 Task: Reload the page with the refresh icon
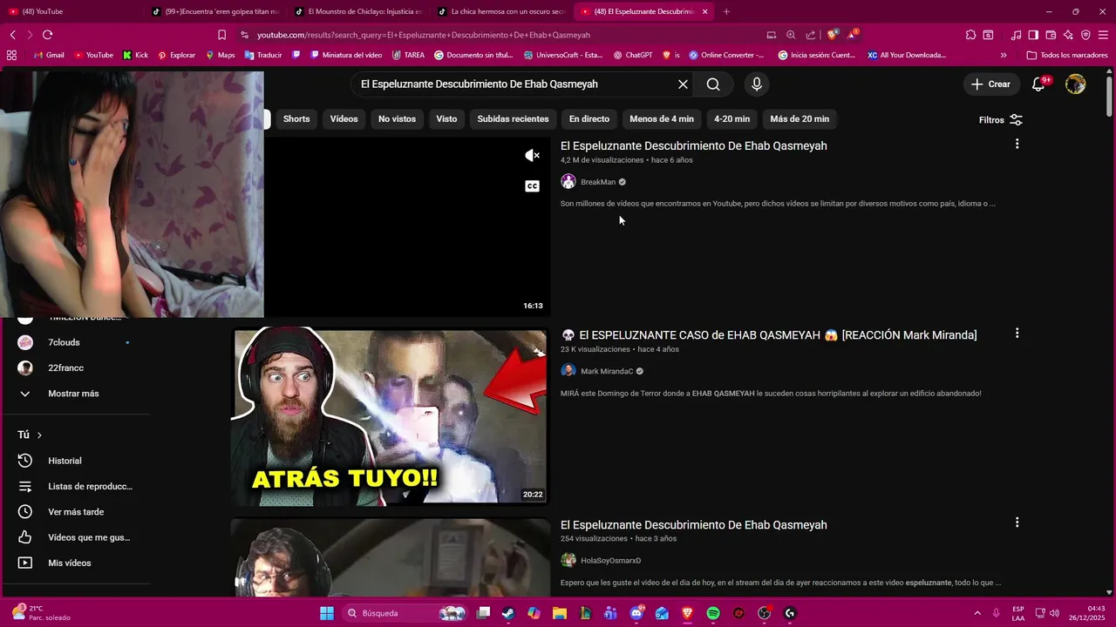click(47, 35)
